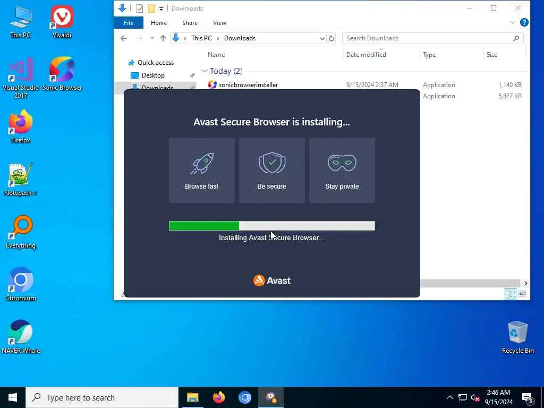Open the Home ribbon tab
This screenshot has height=408, width=544.
[158, 23]
